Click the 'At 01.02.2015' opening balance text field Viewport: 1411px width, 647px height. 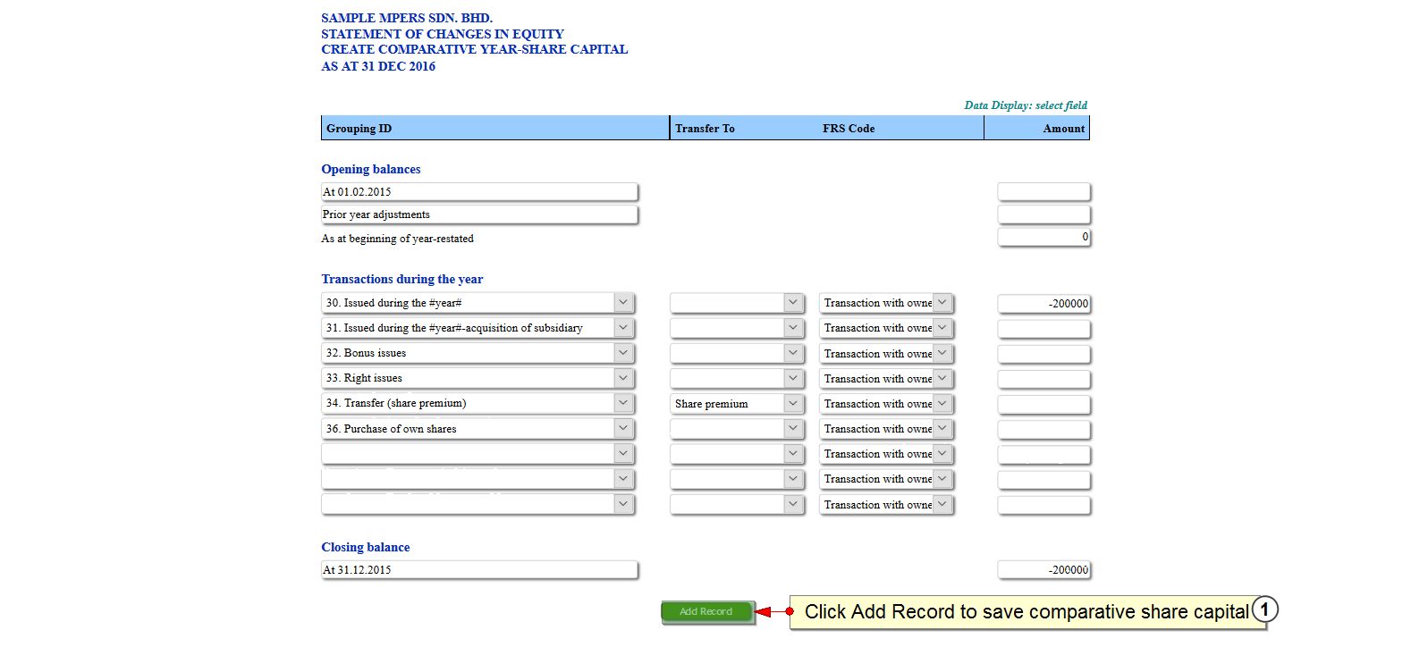coord(479,192)
